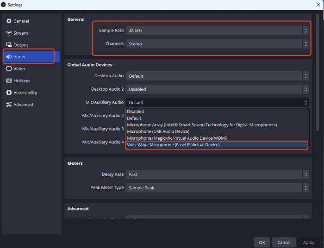
Task: Choose Disabled from the mic list
Action: point(217,112)
